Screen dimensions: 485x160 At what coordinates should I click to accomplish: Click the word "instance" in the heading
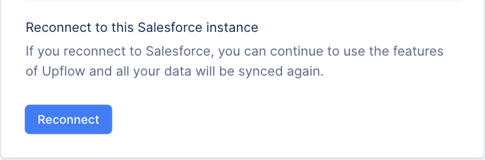click(x=232, y=27)
